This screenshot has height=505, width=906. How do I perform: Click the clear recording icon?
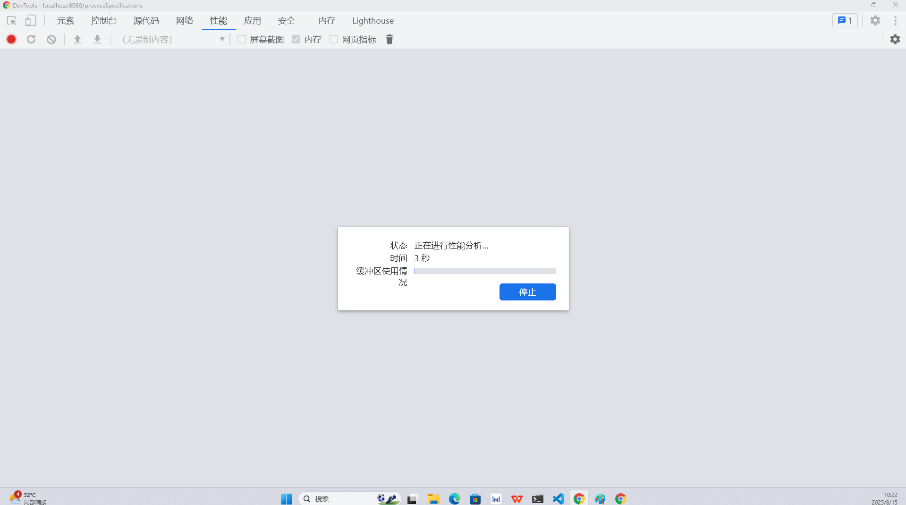point(51,39)
